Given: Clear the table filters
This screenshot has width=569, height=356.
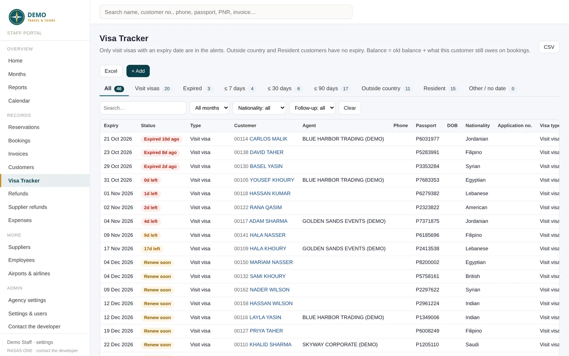Looking at the screenshot, I should (x=350, y=108).
